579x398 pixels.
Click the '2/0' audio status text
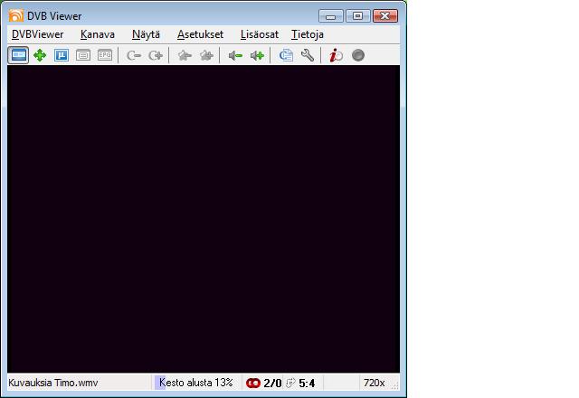(272, 384)
